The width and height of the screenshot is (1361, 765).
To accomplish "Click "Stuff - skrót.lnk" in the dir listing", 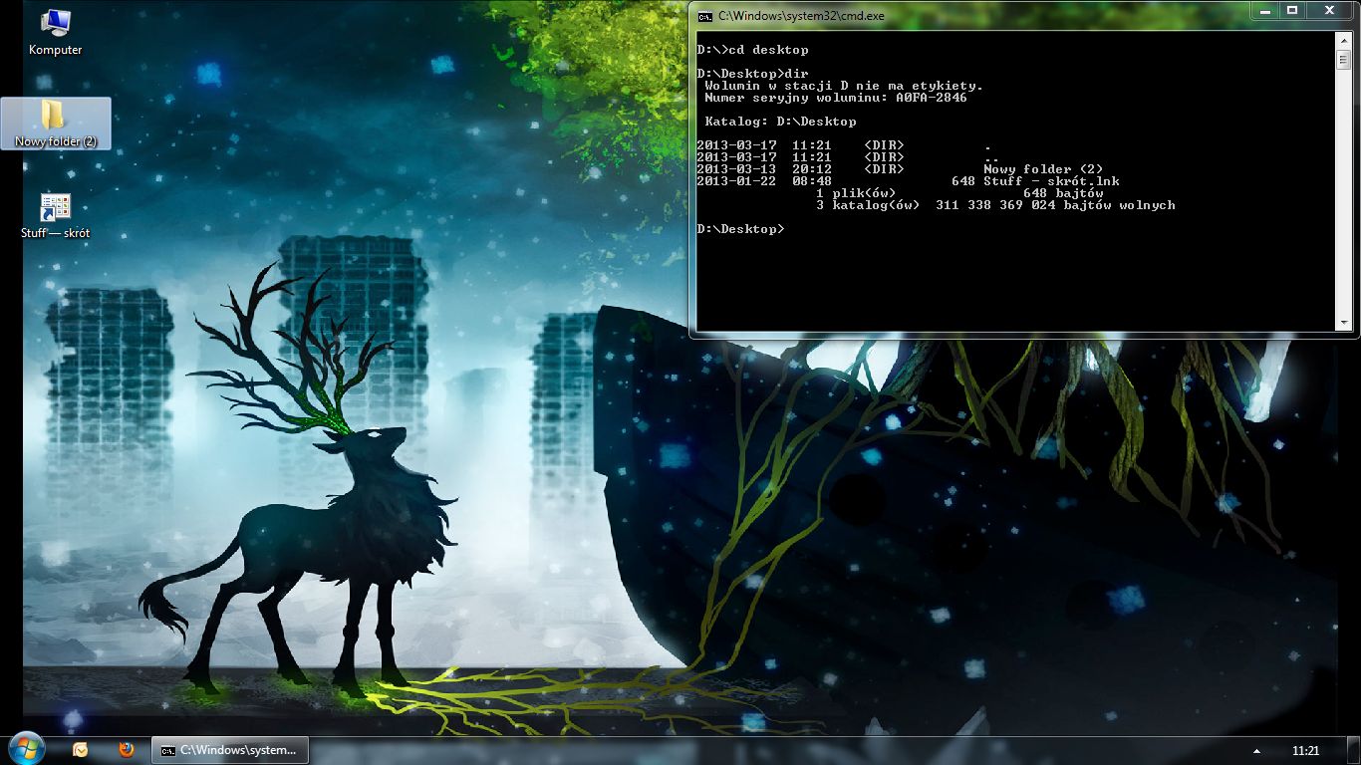I will pos(1051,181).
